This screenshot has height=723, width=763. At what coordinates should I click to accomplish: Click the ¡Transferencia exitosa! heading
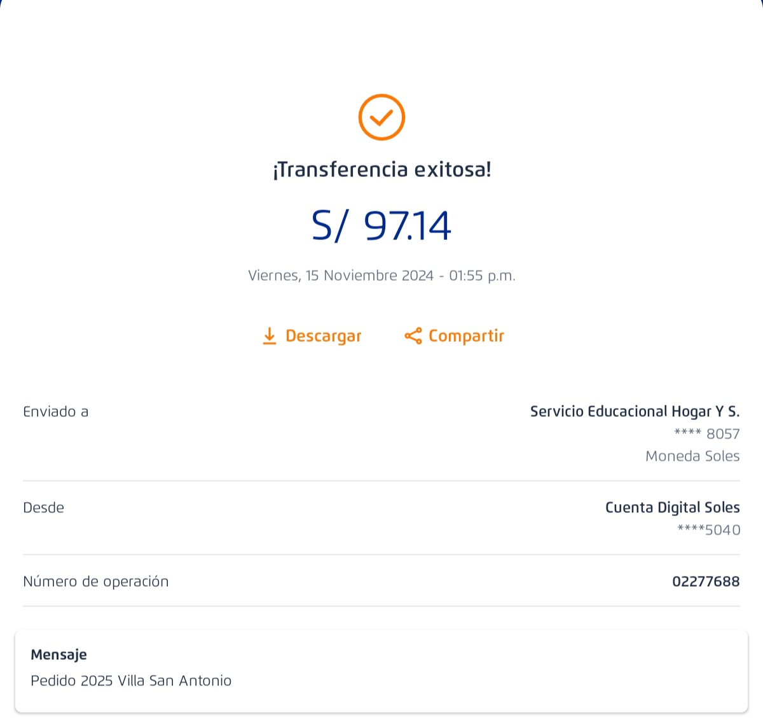[x=381, y=170]
